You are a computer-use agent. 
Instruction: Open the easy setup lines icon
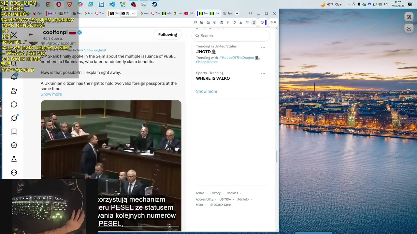click(247, 22)
